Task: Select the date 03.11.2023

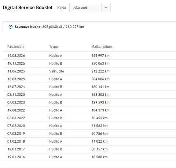Action: (x=16, y=95)
